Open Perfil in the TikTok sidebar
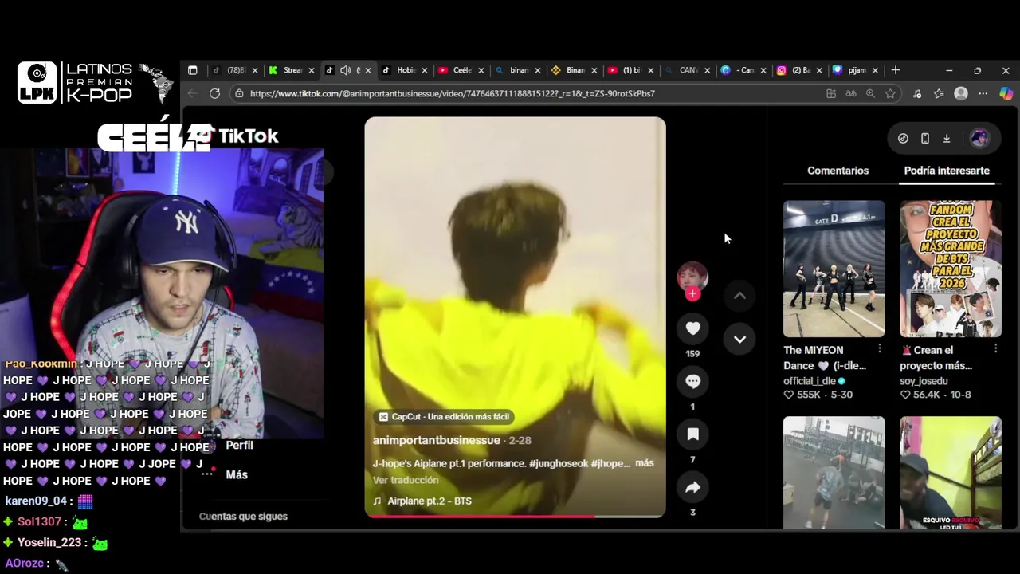Viewport: 1020px width, 574px height. tap(239, 445)
